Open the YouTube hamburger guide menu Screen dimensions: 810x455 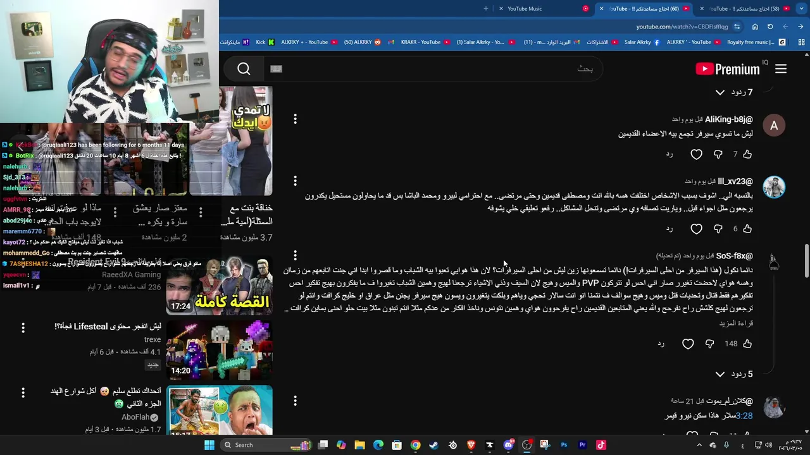click(781, 69)
